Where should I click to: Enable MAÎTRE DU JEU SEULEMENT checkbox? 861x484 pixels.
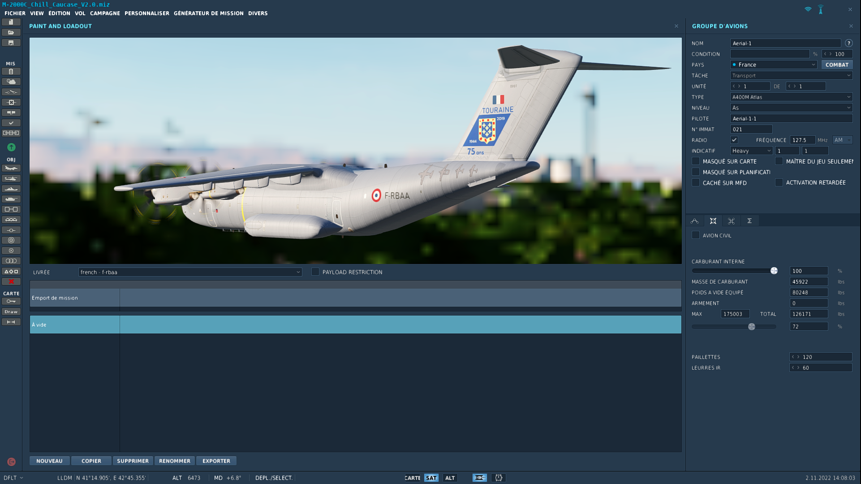tap(779, 161)
